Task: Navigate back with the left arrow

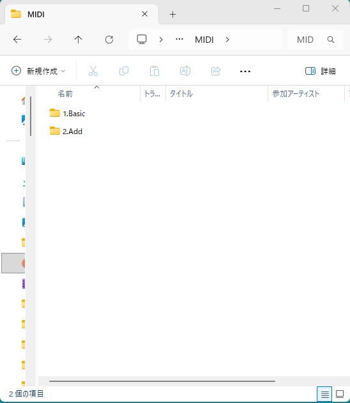Action: (17, 40)
